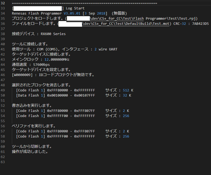The height and width of the screenshot is (175, 211).
Task: Click '[Code Flash 1]' on line 58
Action: pyautogui.click(x=30, y=136)
